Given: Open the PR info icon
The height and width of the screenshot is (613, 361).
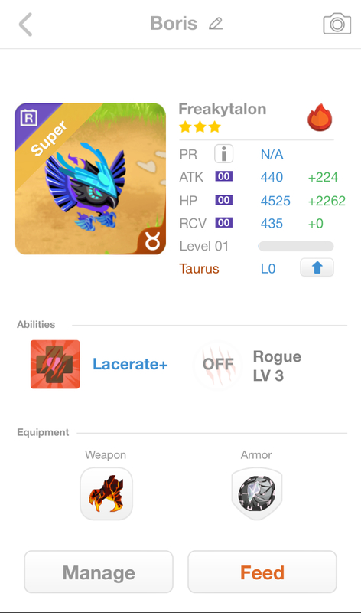Looking at the screenshot, I should [223, 154].
